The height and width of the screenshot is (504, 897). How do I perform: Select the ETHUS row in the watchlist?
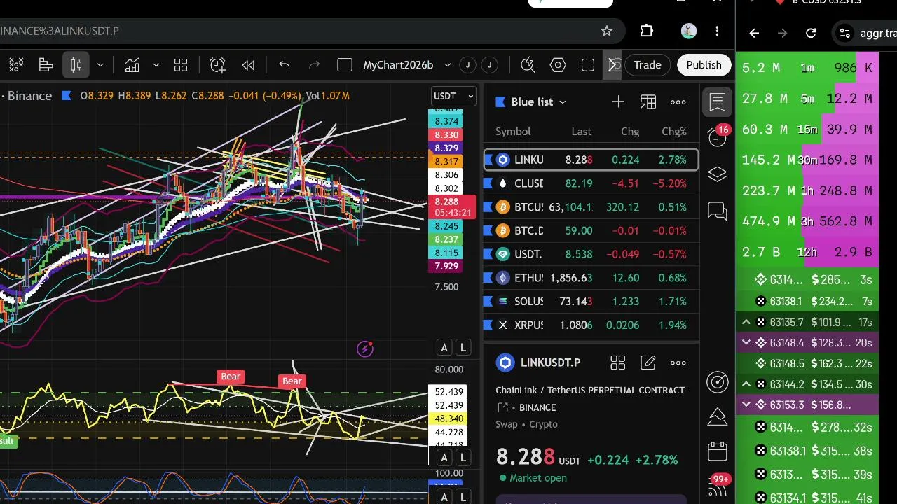point(591,278)
